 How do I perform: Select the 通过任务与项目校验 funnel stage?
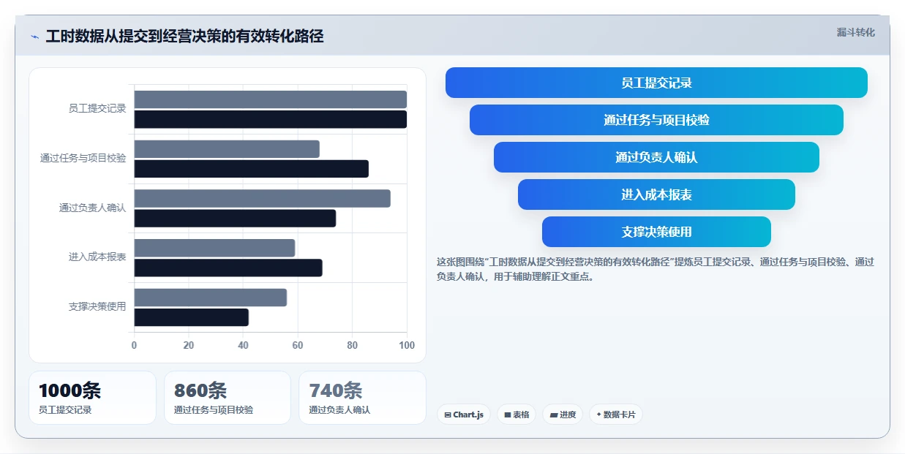pos(656,120)
